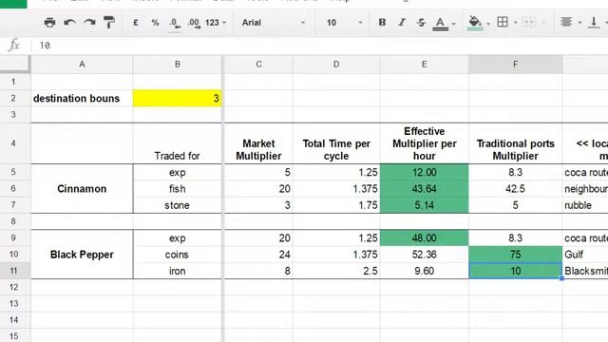Screen dimensions: 608x342
Task: Open the fill color picker
Action: pos(478,23)
